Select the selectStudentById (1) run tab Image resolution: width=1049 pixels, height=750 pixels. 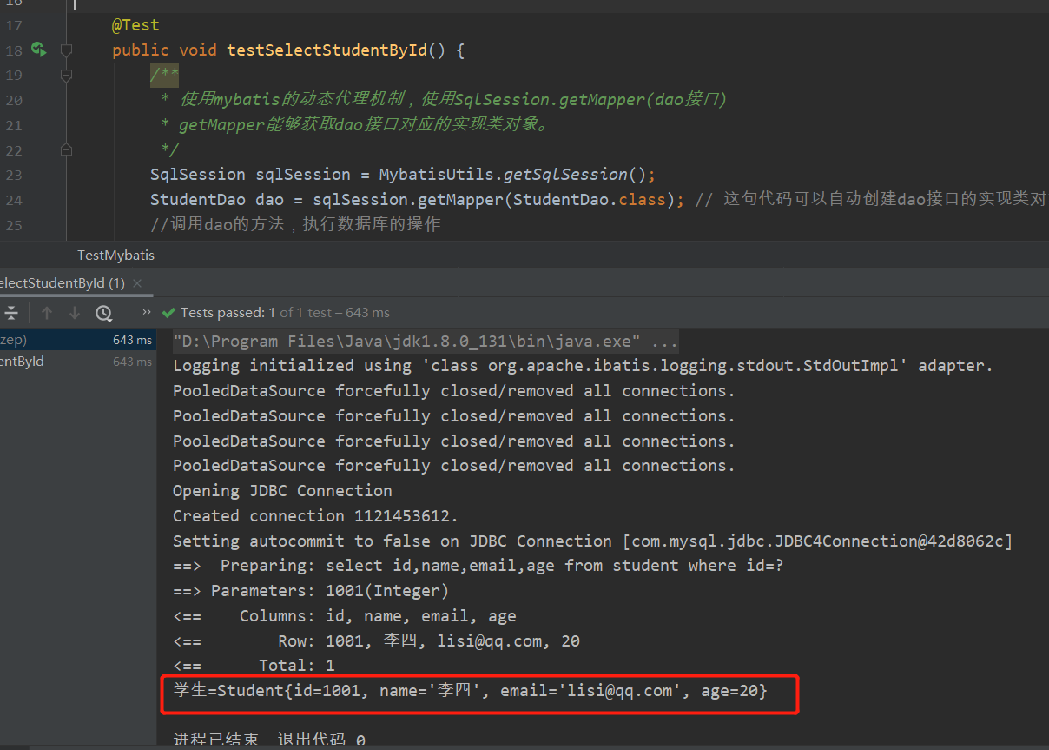[62, 283]
